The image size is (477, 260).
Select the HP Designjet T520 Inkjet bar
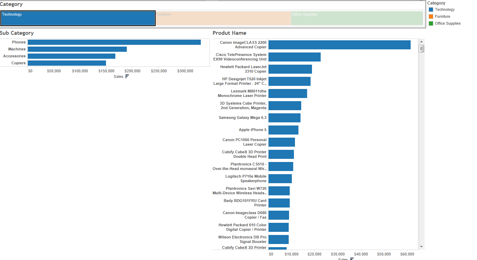[289, 81]
